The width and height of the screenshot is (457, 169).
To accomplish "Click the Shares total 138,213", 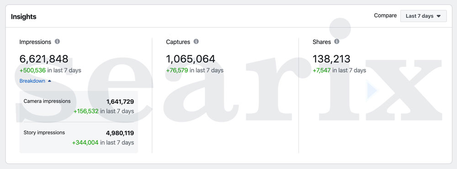I will pyautogui.click(x=331, y=59).
